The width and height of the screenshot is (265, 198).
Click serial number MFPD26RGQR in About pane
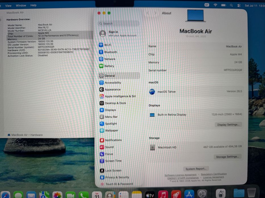pos(233,70)
